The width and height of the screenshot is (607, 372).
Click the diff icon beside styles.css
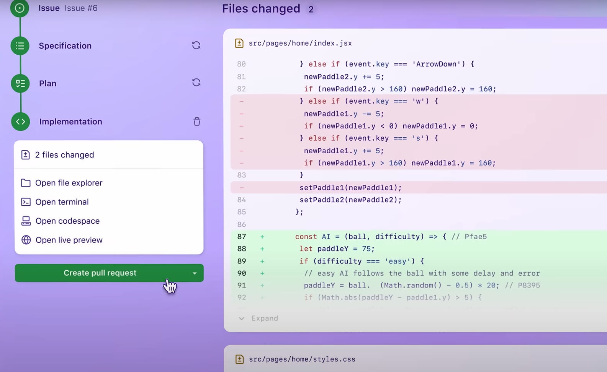pos(239,359)
